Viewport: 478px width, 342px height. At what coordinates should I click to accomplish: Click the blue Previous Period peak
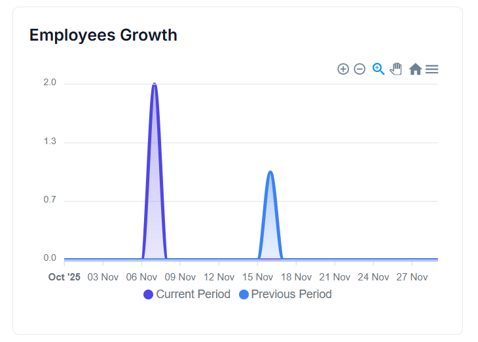270,172
